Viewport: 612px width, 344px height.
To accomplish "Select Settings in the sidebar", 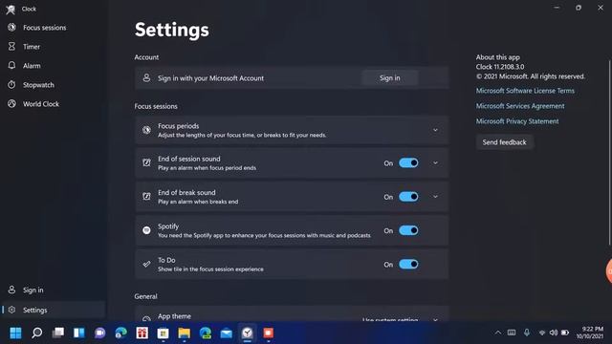I will click(x=53, y=310).
